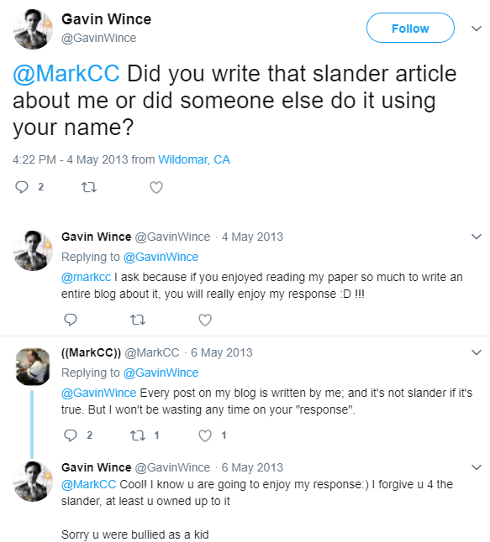Open the @markcc mention in Gavin's first reply
The height and width of the screenshot is (542, 490).
(86, 277)
